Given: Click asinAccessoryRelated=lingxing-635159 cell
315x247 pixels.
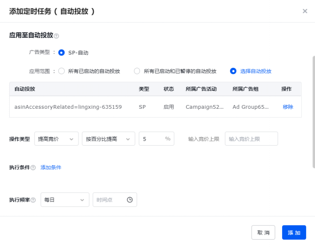Looking at the screenshot, I should tap(68, 107).
